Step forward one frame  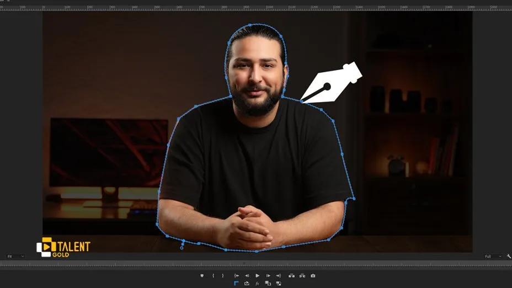(x=268, y=275)
